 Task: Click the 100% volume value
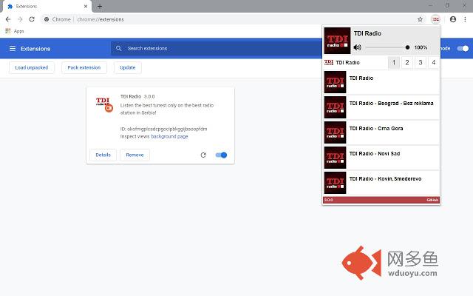[x=421, y=47]
